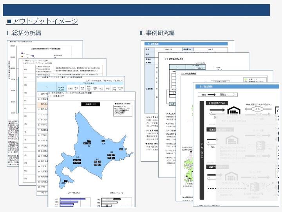Screen dimensions: 282x212
Task: Check the second checkbox in A社 row
Action: click(37, 69)
